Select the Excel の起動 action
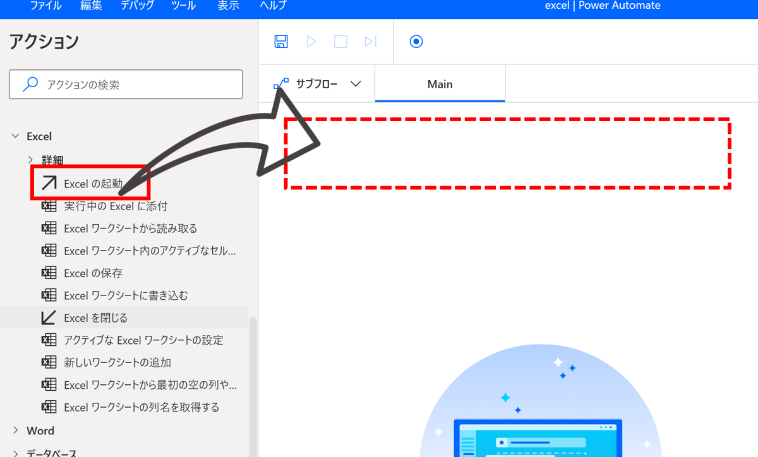Image resolution: width=758 pixels, height=457 pixels. (x=92, y=183)
